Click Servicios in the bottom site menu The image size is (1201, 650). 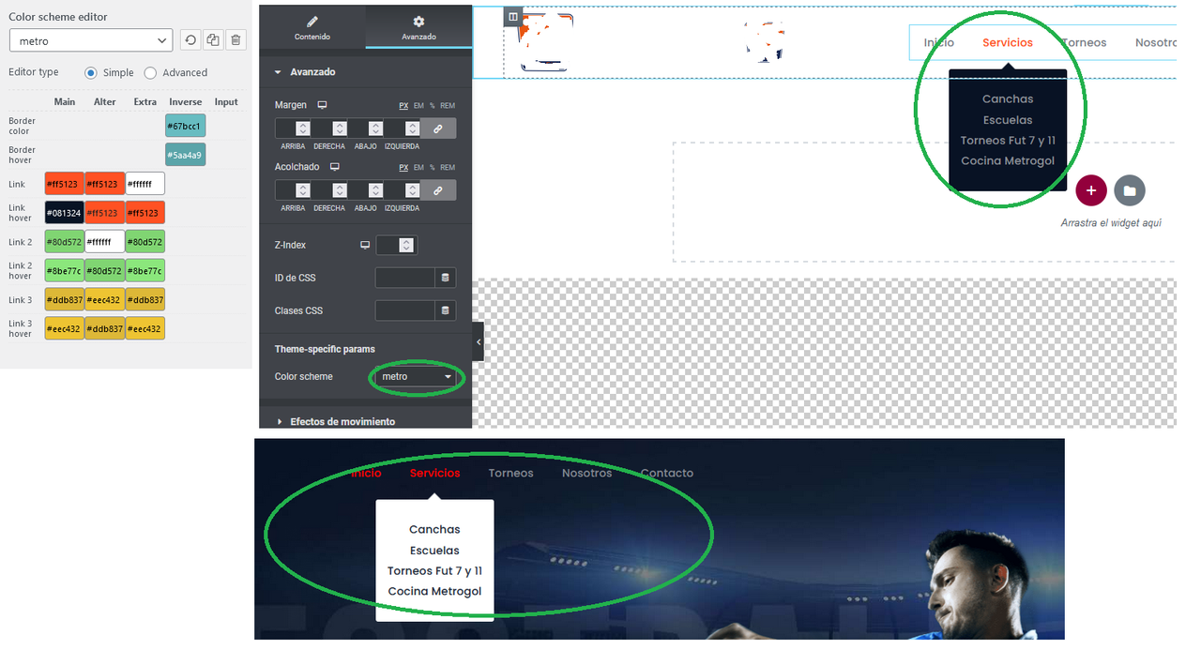435,473
